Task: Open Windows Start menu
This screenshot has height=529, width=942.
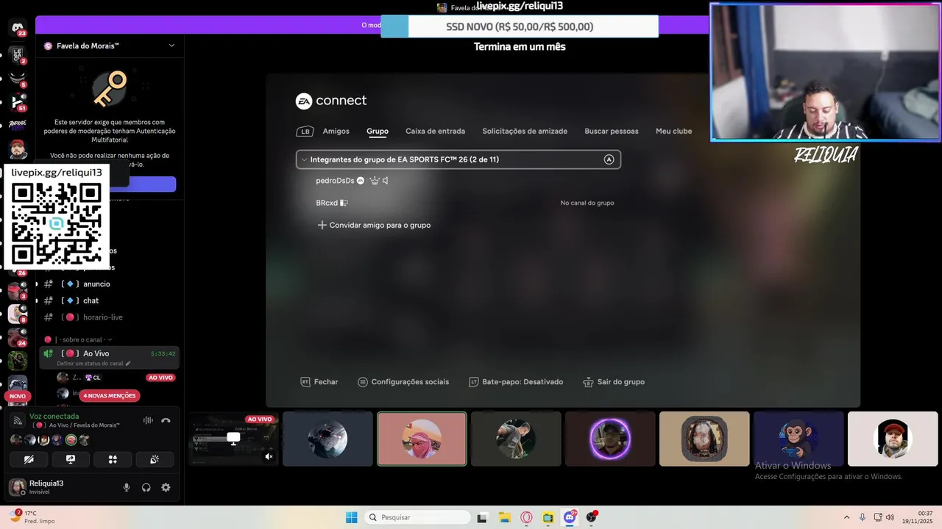Action: 352,517
